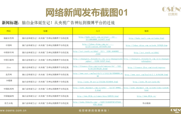Image resolution: width=181 pixels, height=114 pixels.
Task: Select the title cell in the 中国健康网 row
Action: (x=45, y=96)
